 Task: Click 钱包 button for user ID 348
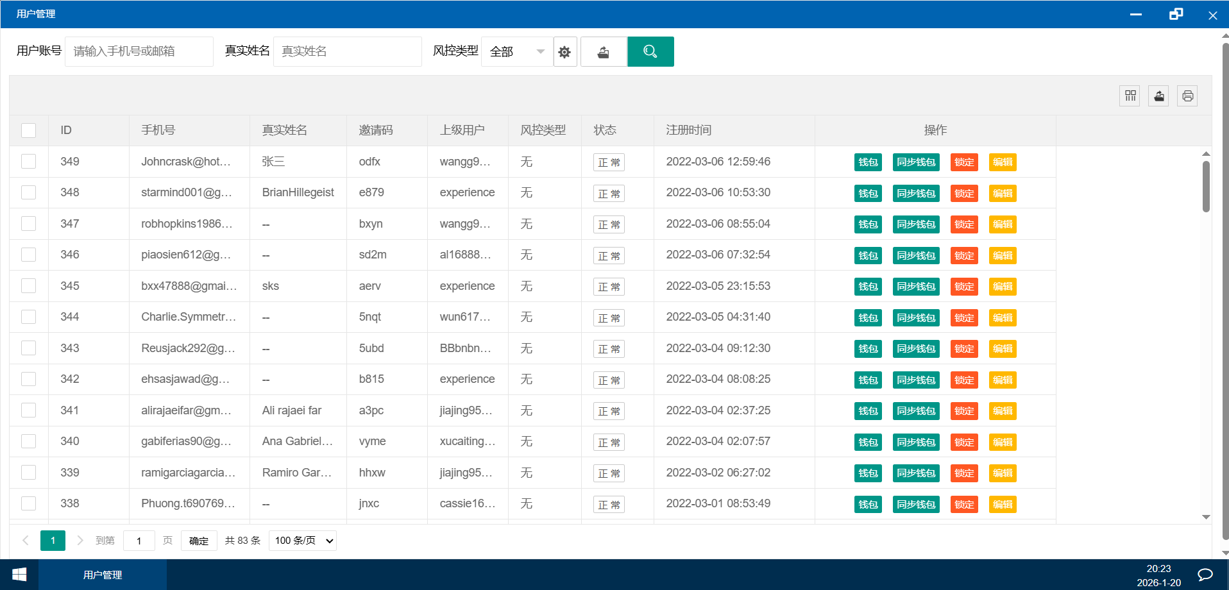[867, 193]
